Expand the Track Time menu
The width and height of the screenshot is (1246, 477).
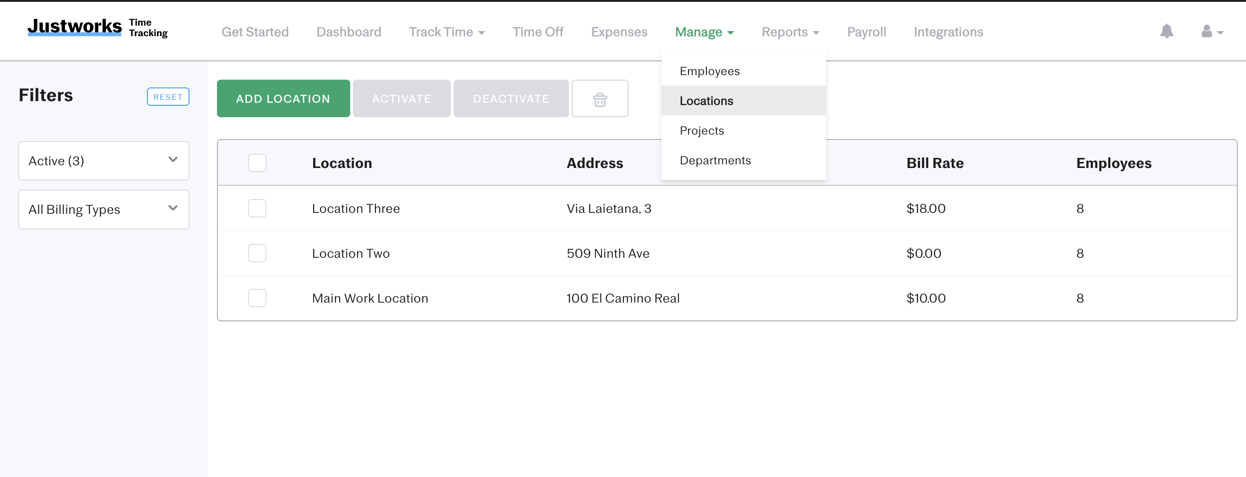(x=446, y=32)
